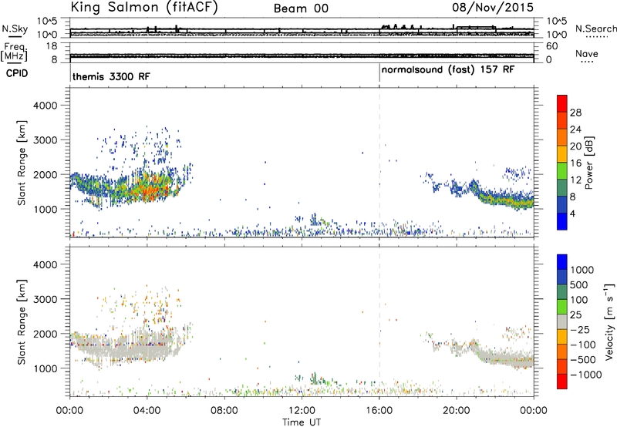Click the strong red-orange echo in power panel

151,190
